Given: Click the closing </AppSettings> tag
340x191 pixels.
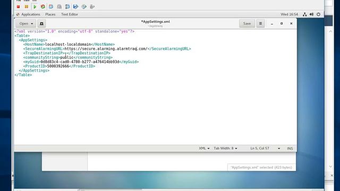Looking at the screenshot, I should (x=34, y=71).
